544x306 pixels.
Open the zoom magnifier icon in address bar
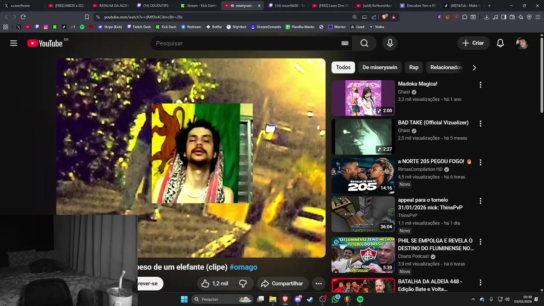(x=354, y=17)
